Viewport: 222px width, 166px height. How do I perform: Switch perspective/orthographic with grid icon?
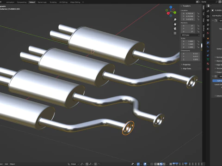(175, 33)
